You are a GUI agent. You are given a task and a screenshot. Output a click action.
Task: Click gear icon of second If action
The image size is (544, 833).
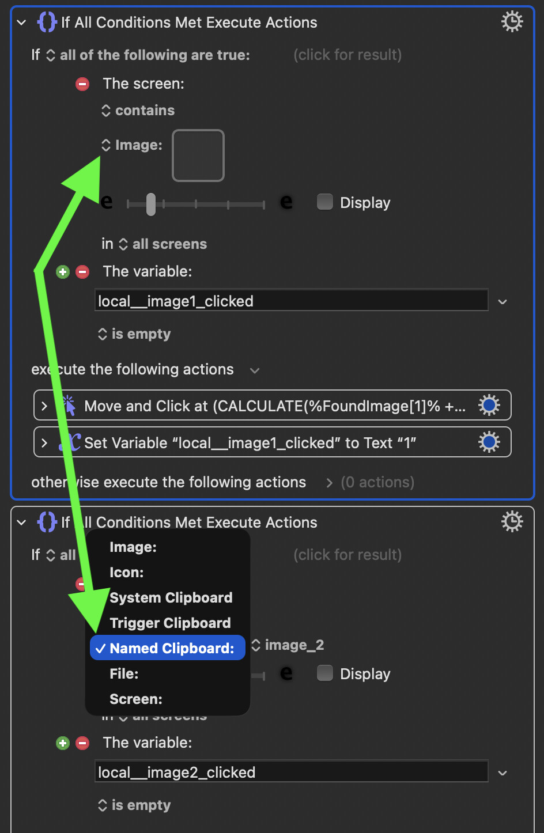(512, 522)
